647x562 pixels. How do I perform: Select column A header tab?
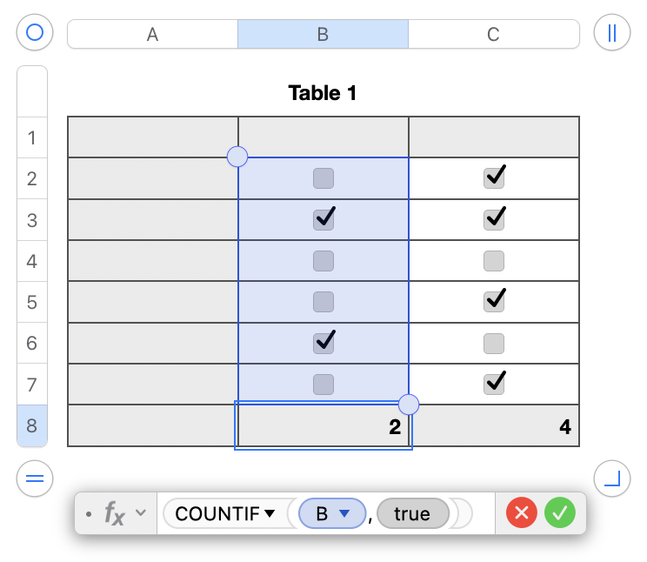(x=152, y=34)
